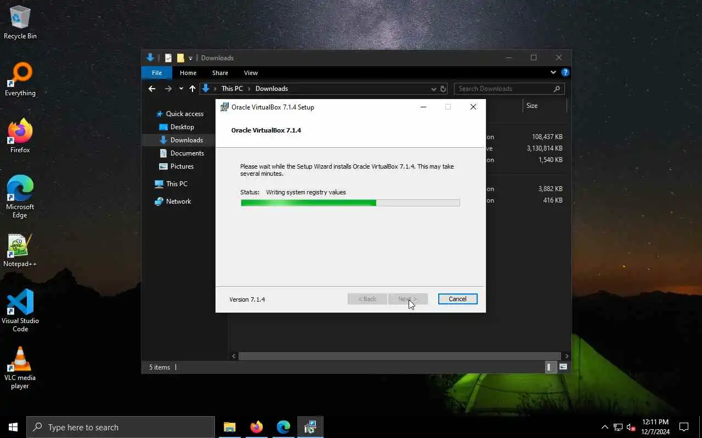
Task: Go back in File Explorer
Action: point(152,89)
